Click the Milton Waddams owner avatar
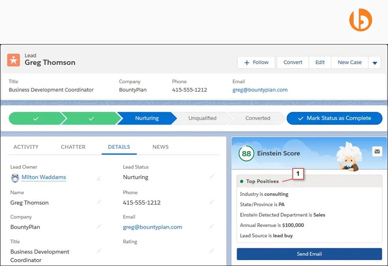This screenshot has height=266, width=388. (15, 178)
